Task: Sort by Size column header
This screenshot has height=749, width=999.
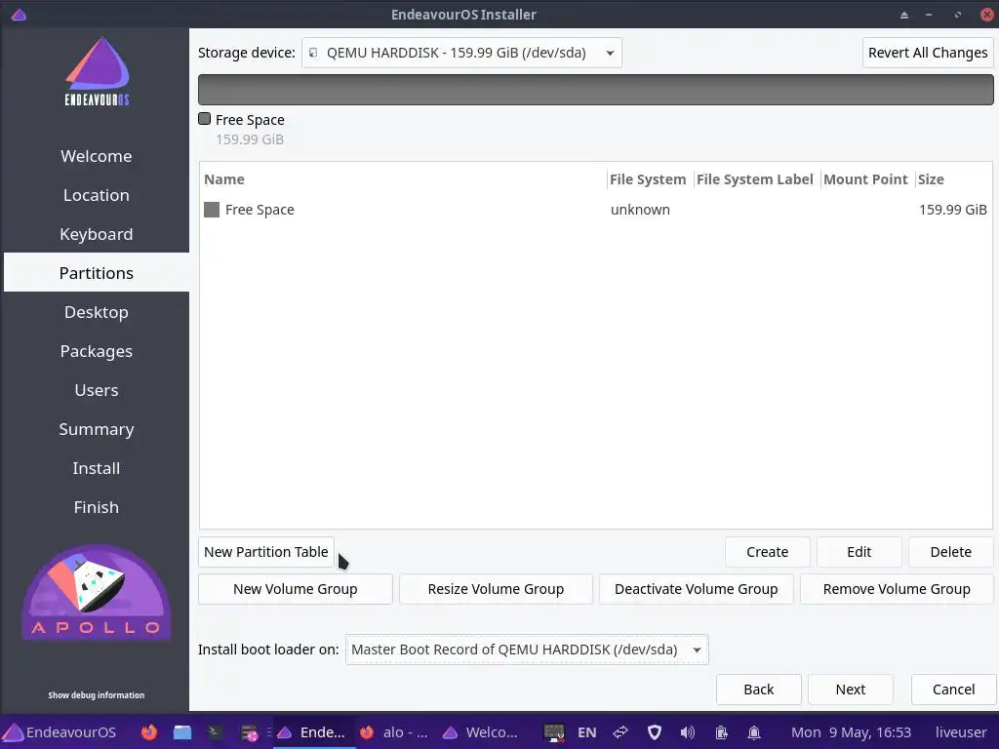Action: pyautogui.click(x=953, y=179)
